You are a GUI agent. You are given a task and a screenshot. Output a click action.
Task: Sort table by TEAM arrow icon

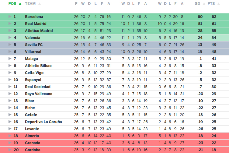(x=40, y=4)
